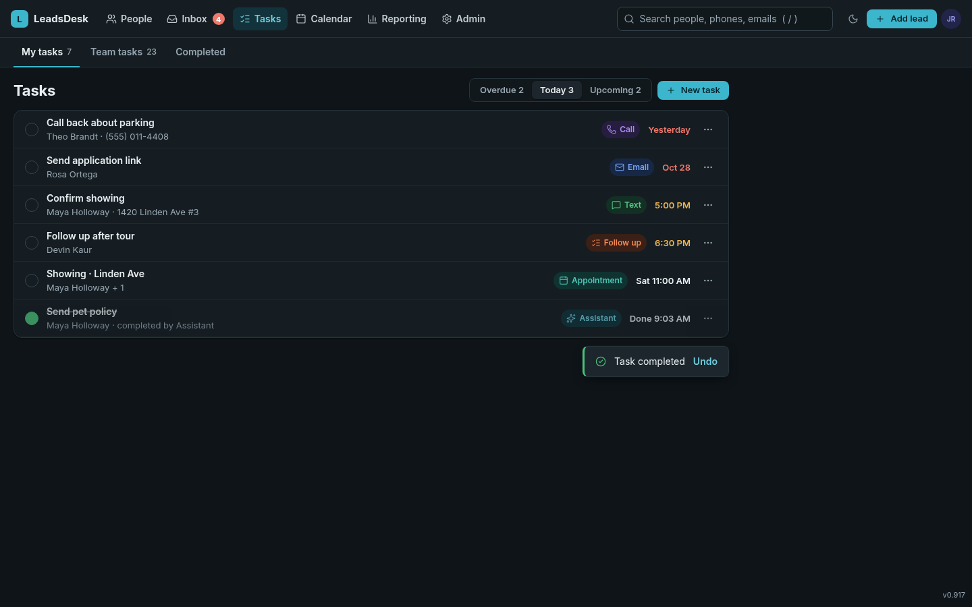Filter by Upcoming 2
972x607 pixels.
(x=616, y=90)
